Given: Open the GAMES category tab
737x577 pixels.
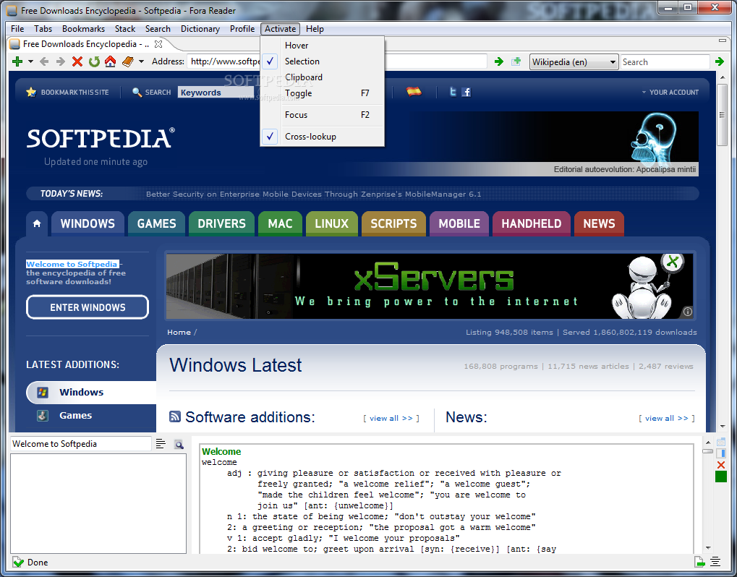Looking at the screenshot, I should point(156,223).
